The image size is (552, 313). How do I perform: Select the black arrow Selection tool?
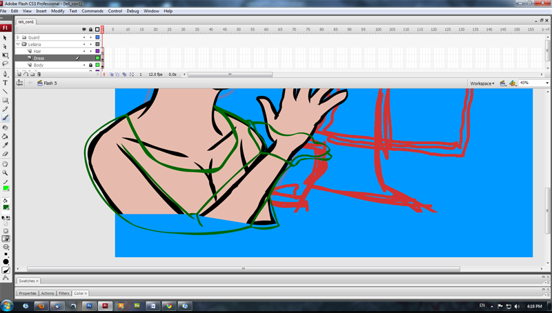click(x=6, y=38)
